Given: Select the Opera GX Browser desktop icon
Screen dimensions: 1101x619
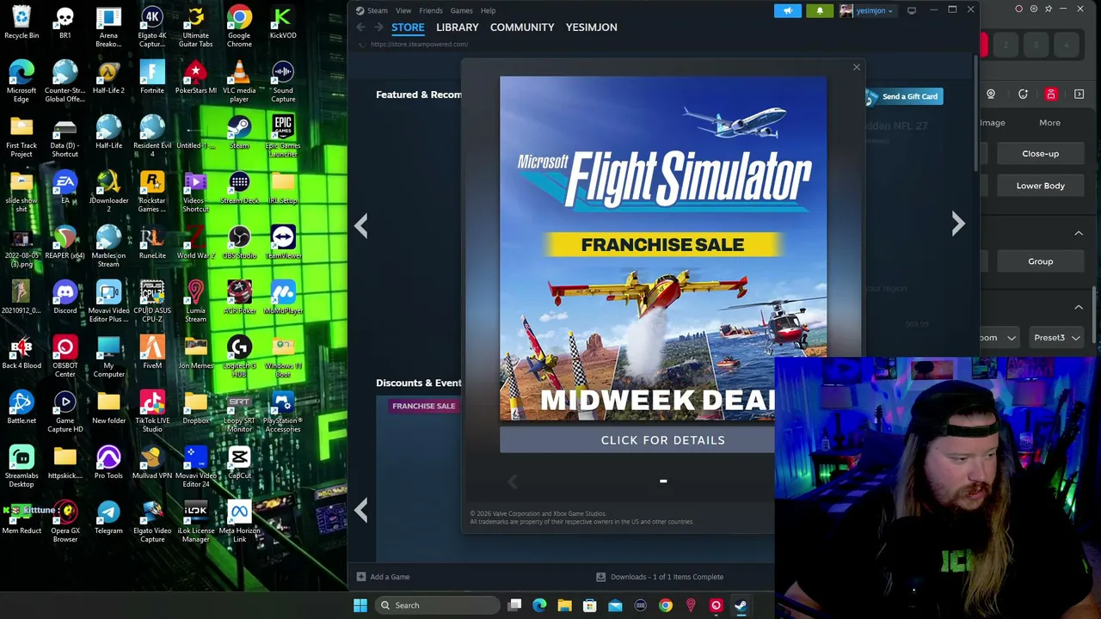Looking at the screenshot, I should pyautogui.click(x=65, y=522).
